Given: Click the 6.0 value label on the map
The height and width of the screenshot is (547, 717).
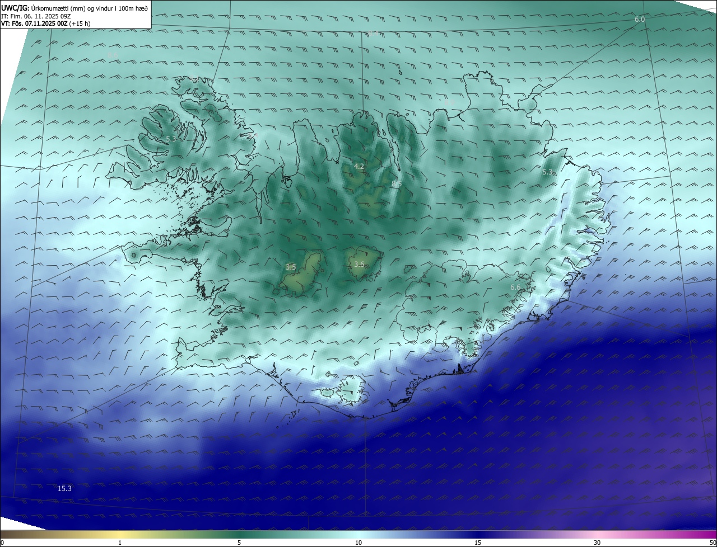Looking at the screenshot, I should [x=640, y=20].
